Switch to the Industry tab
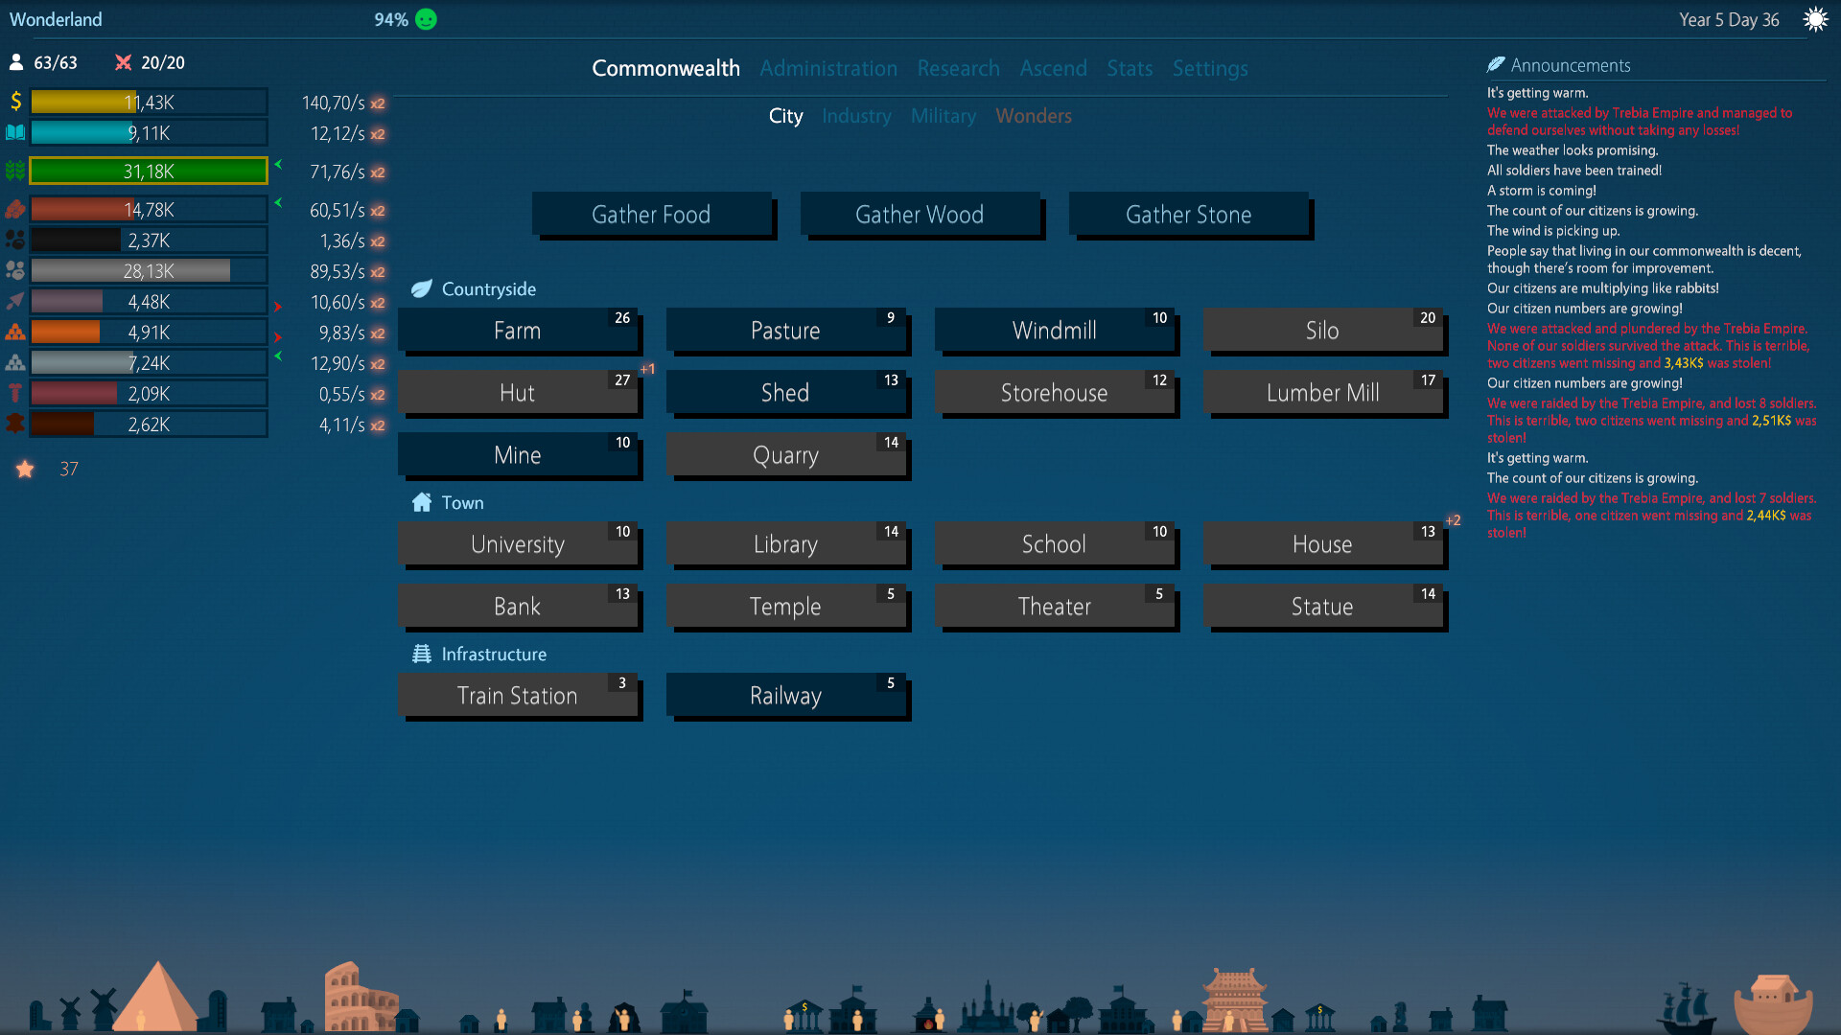The width and height of the screenshot is (1841, 1035). click(x=856, y=116)
